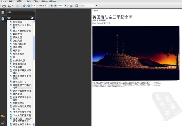
Task: Open the 帮助 menu
Action: tap(52, 1)
